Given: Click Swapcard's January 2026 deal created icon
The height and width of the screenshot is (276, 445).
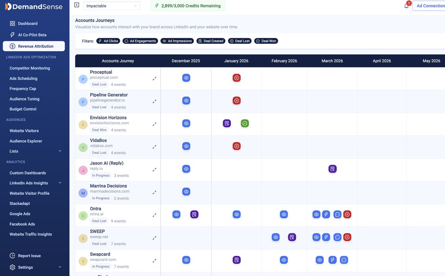Looking at the screenshot, I should click(x=237, y=260).
